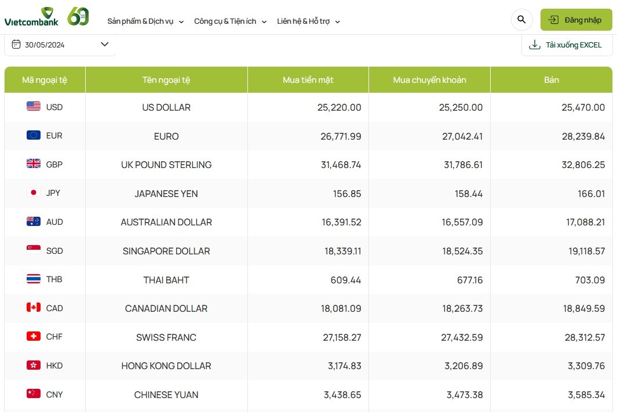Click the Canadian flag icon for CAD

pos(34,308)
